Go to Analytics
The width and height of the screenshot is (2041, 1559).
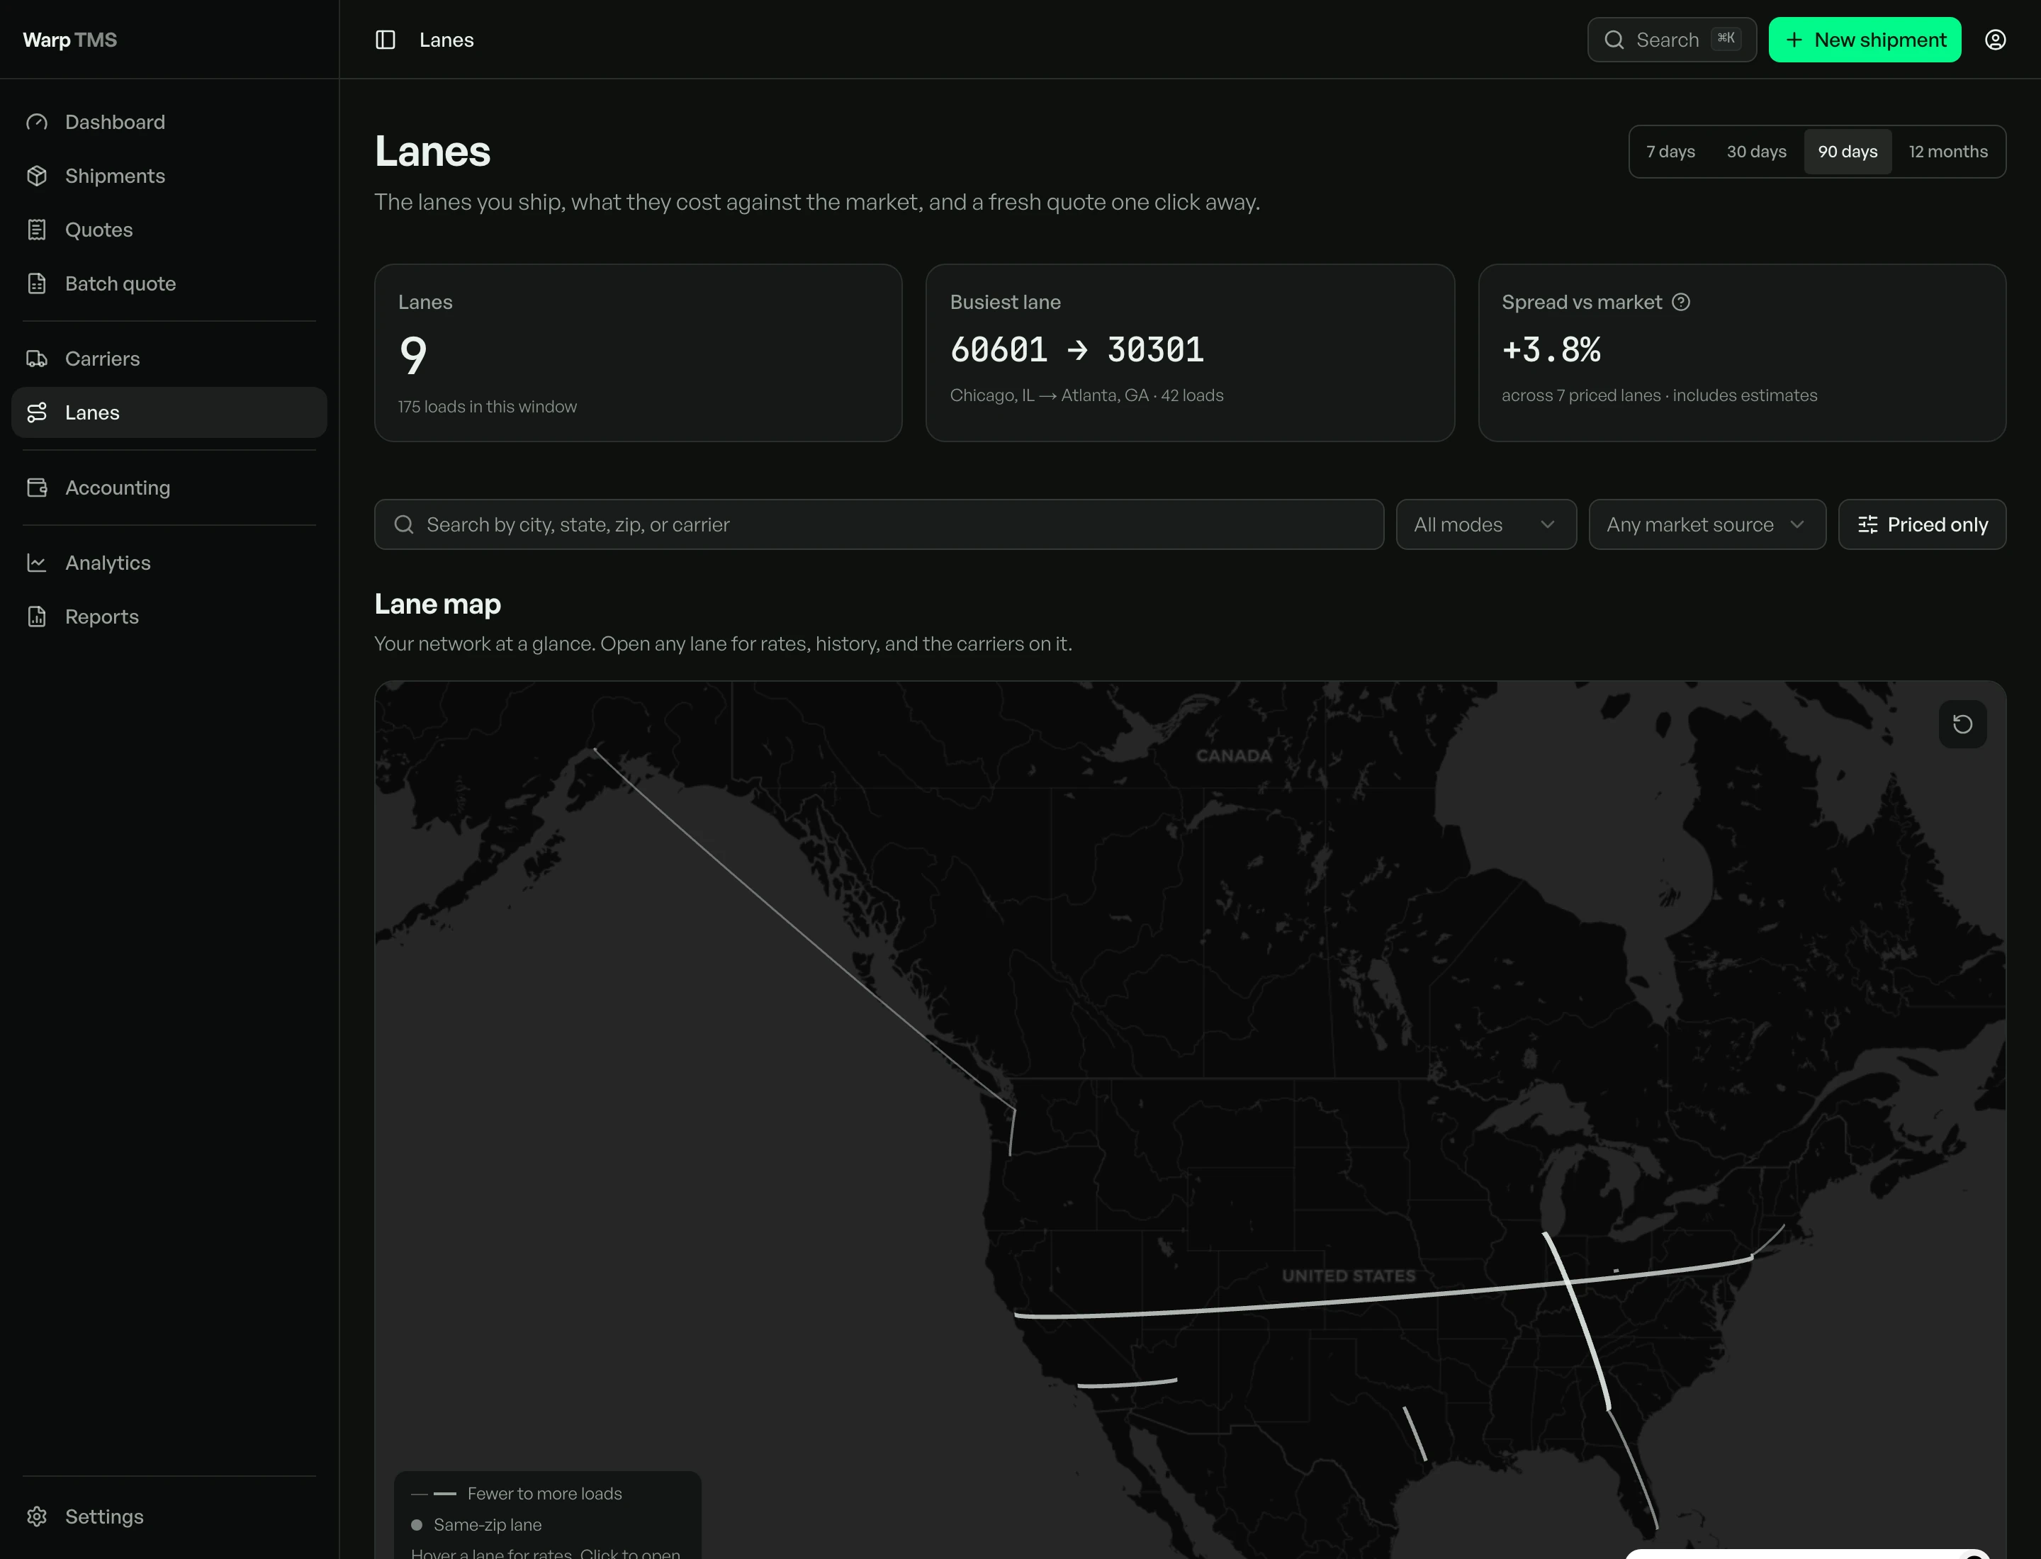coord(169,563)
